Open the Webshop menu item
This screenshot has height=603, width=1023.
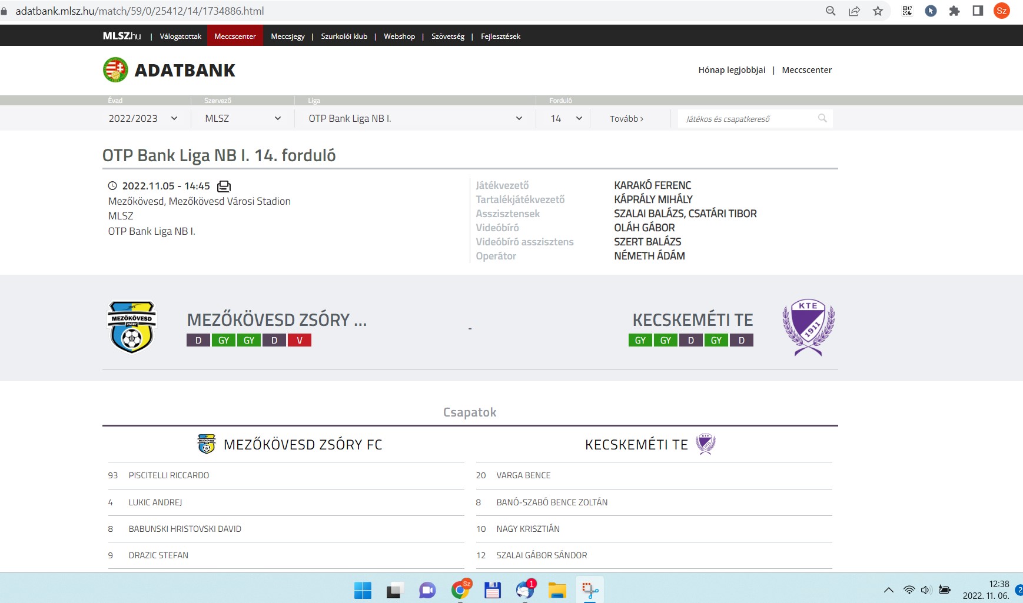click(399, 36)
